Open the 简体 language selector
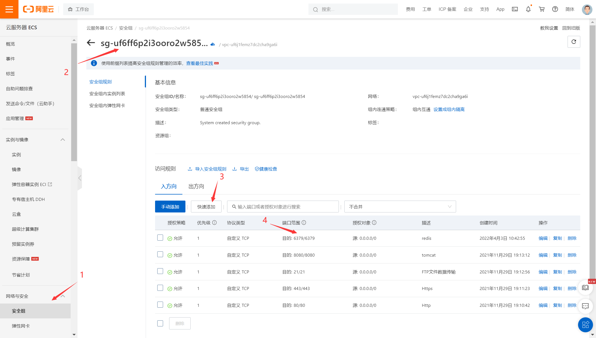596x338 pixels. [x=570, y=9]
